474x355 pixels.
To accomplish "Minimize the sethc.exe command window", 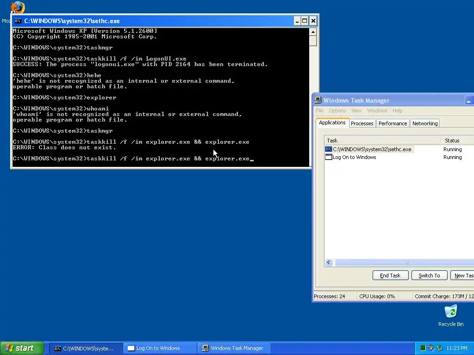I will pos(297,21).
